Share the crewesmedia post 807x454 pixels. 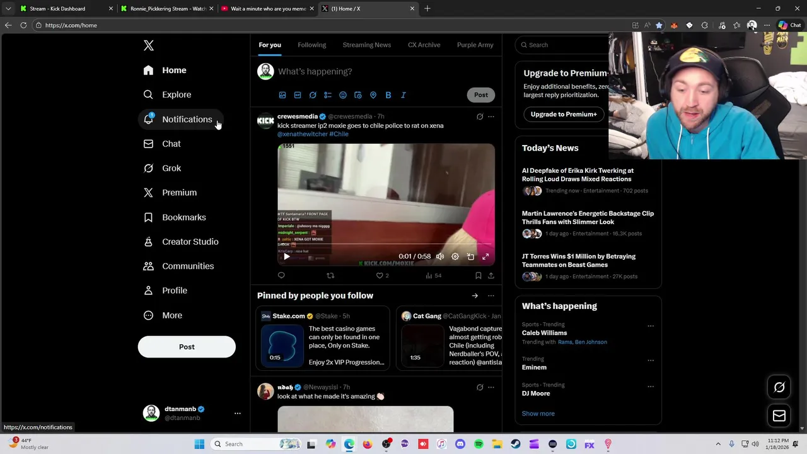tap(491, 276)
